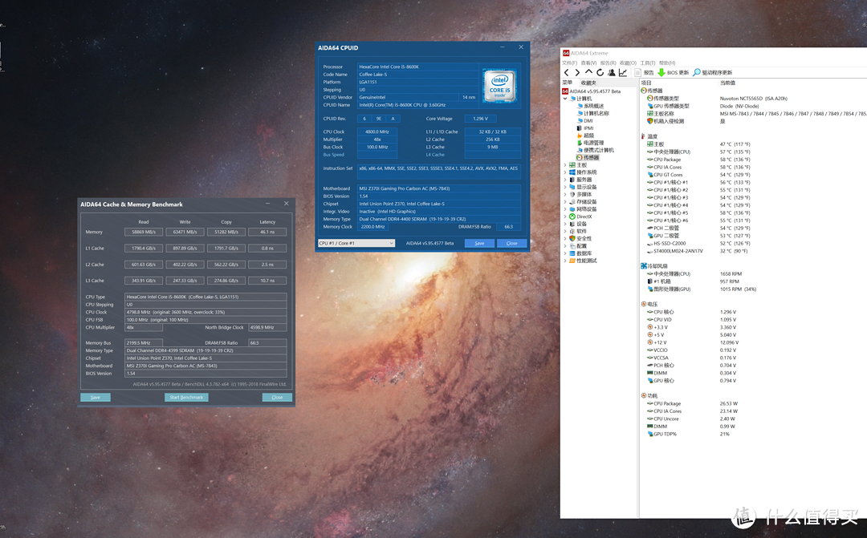Expand the 显示设备 tree node
Screen dimensions: 867x538
click(565, 187)
